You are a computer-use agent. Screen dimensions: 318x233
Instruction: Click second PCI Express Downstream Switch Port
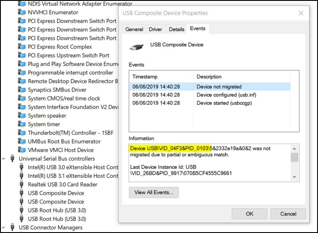(x=72, y=29)
